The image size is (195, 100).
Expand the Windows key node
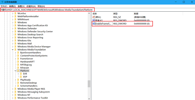[13, 22]
